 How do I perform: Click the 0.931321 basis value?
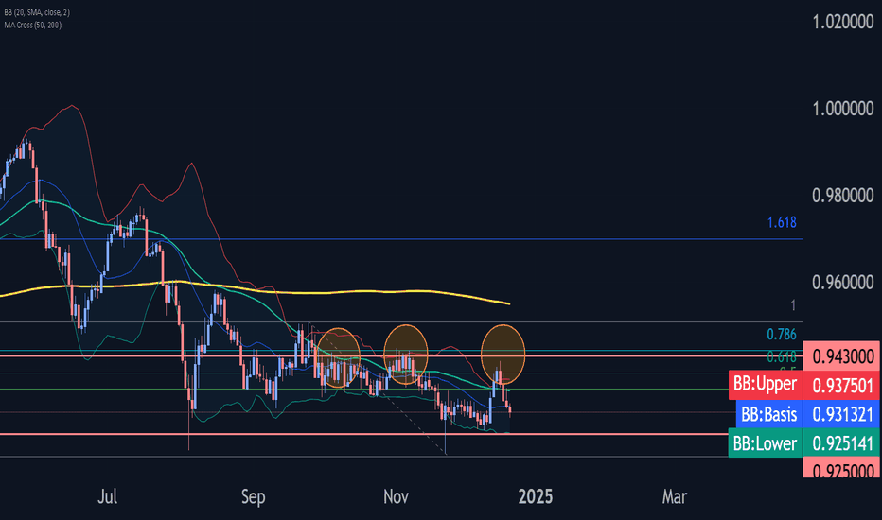[x=842, y=414]
